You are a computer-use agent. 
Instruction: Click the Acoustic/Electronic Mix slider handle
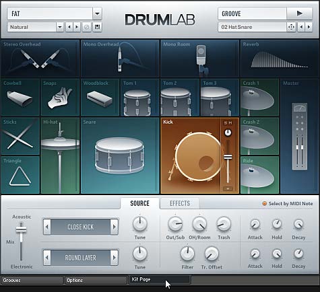(21, 229)
